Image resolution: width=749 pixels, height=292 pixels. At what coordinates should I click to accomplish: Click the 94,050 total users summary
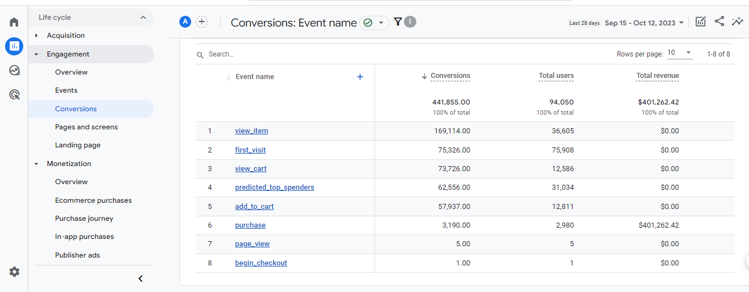click(562, 102)
